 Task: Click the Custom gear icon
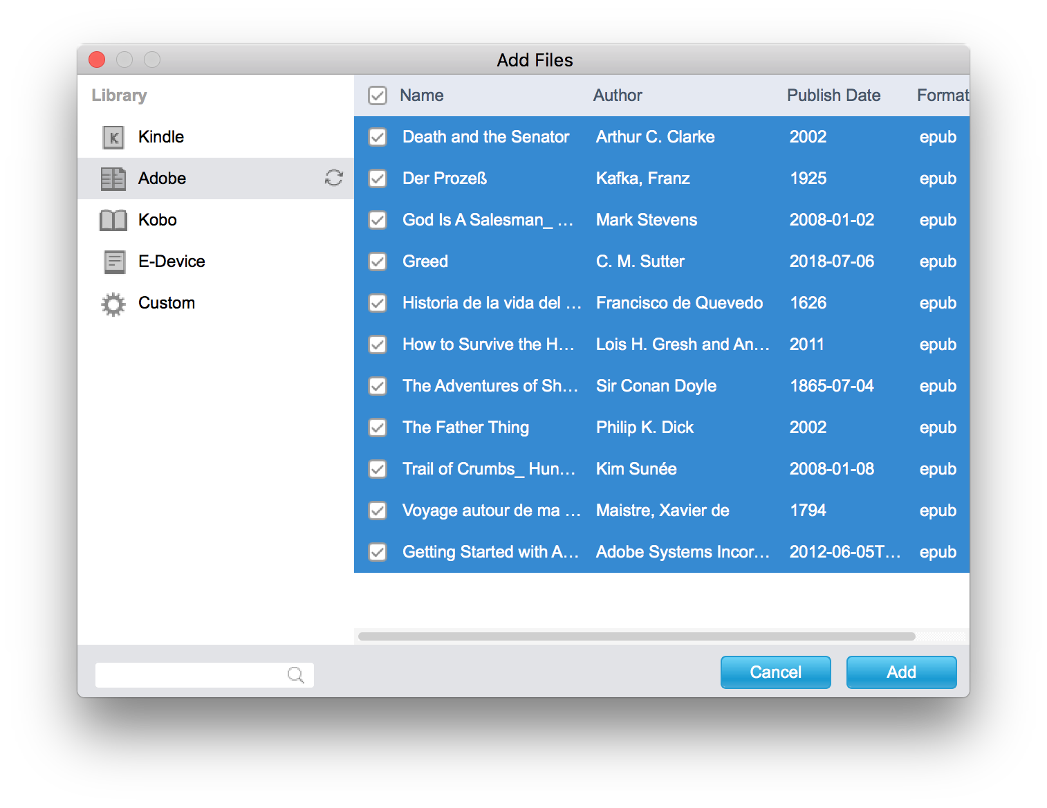tap(113, 304)
